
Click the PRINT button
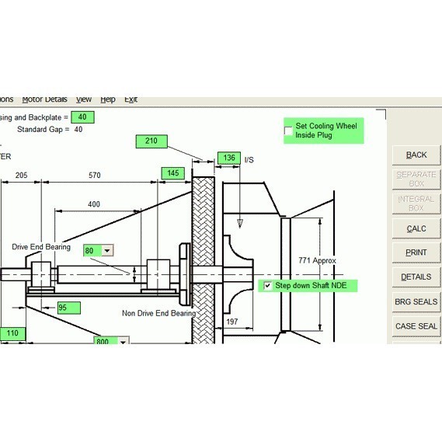pos(416,252)
